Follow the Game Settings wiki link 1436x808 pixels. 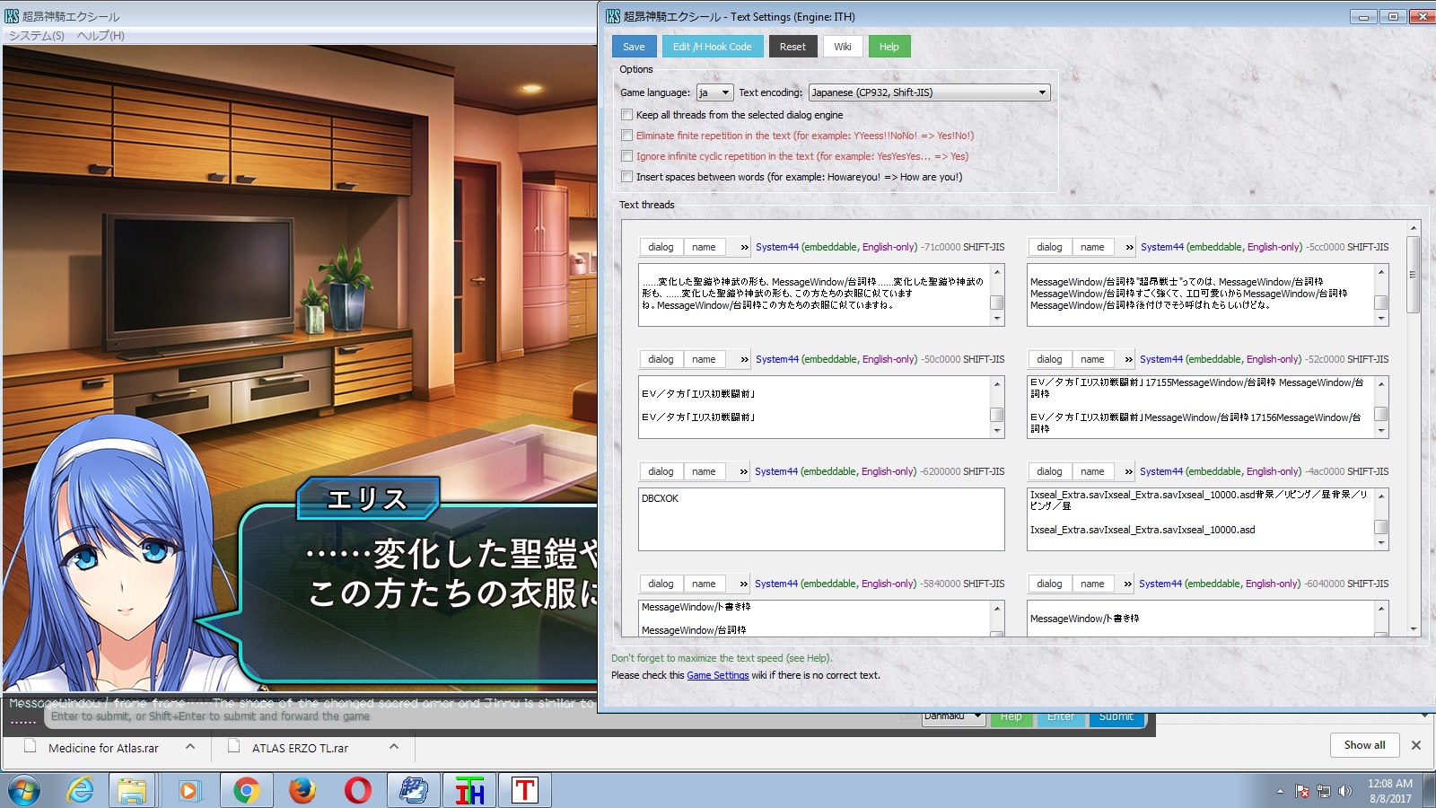717,675
